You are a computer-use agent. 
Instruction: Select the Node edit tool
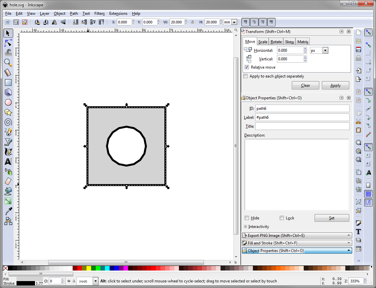[x=8, y=43]
